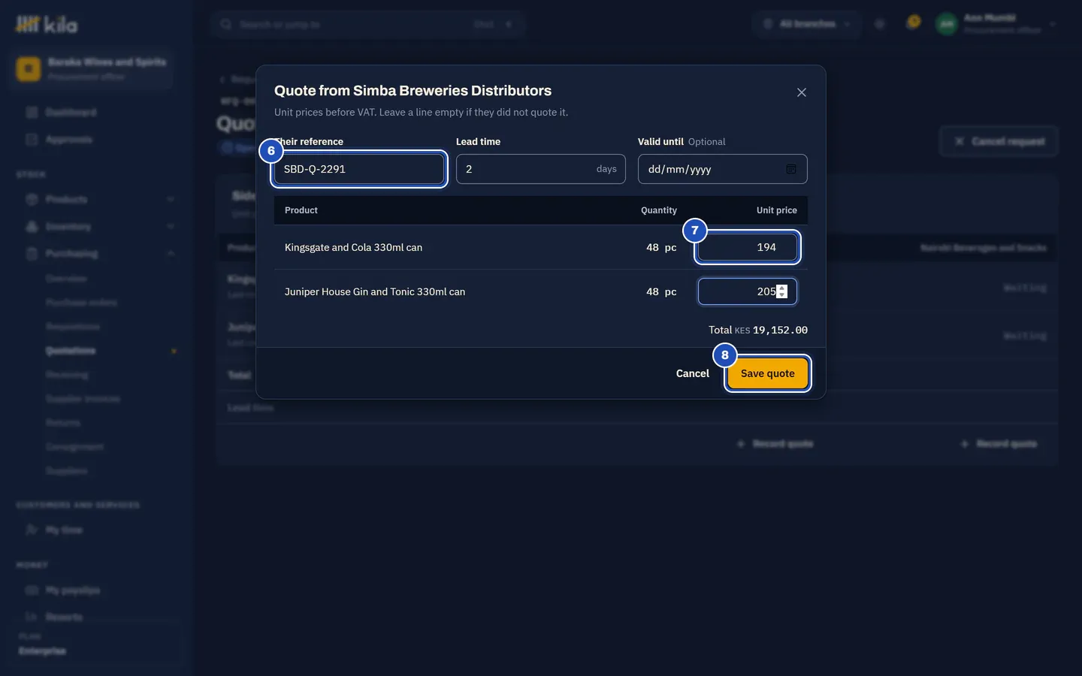This screenshot has height=676, width=1082.
Task: Close the Simba Breweries quote dialog
Action: pyautogui.click(x=802, y=92)
